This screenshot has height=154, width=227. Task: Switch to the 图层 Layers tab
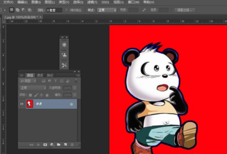coord(30,75)
